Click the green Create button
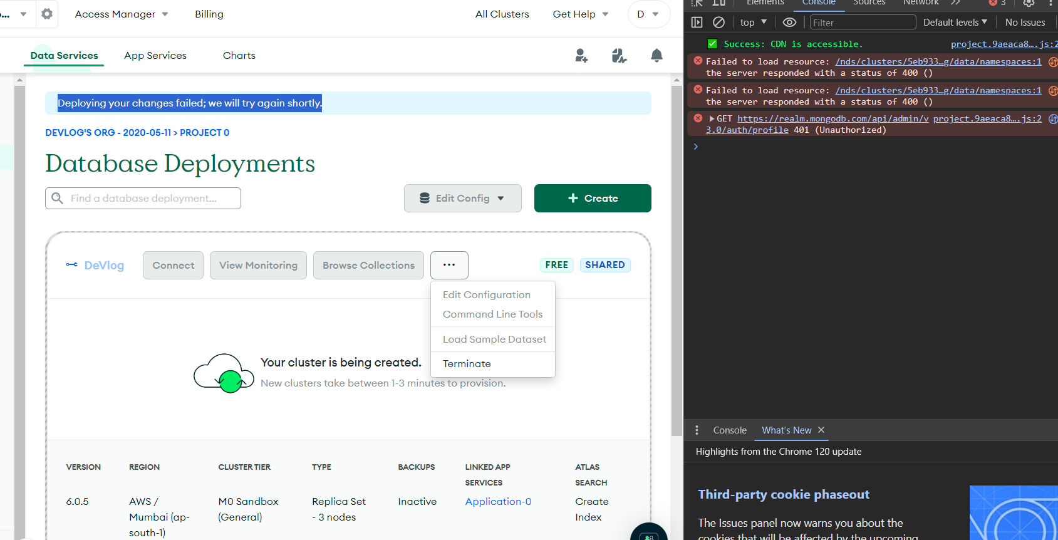The height and width of the screenshot is (540, 1058). click(x=593, y=198)
